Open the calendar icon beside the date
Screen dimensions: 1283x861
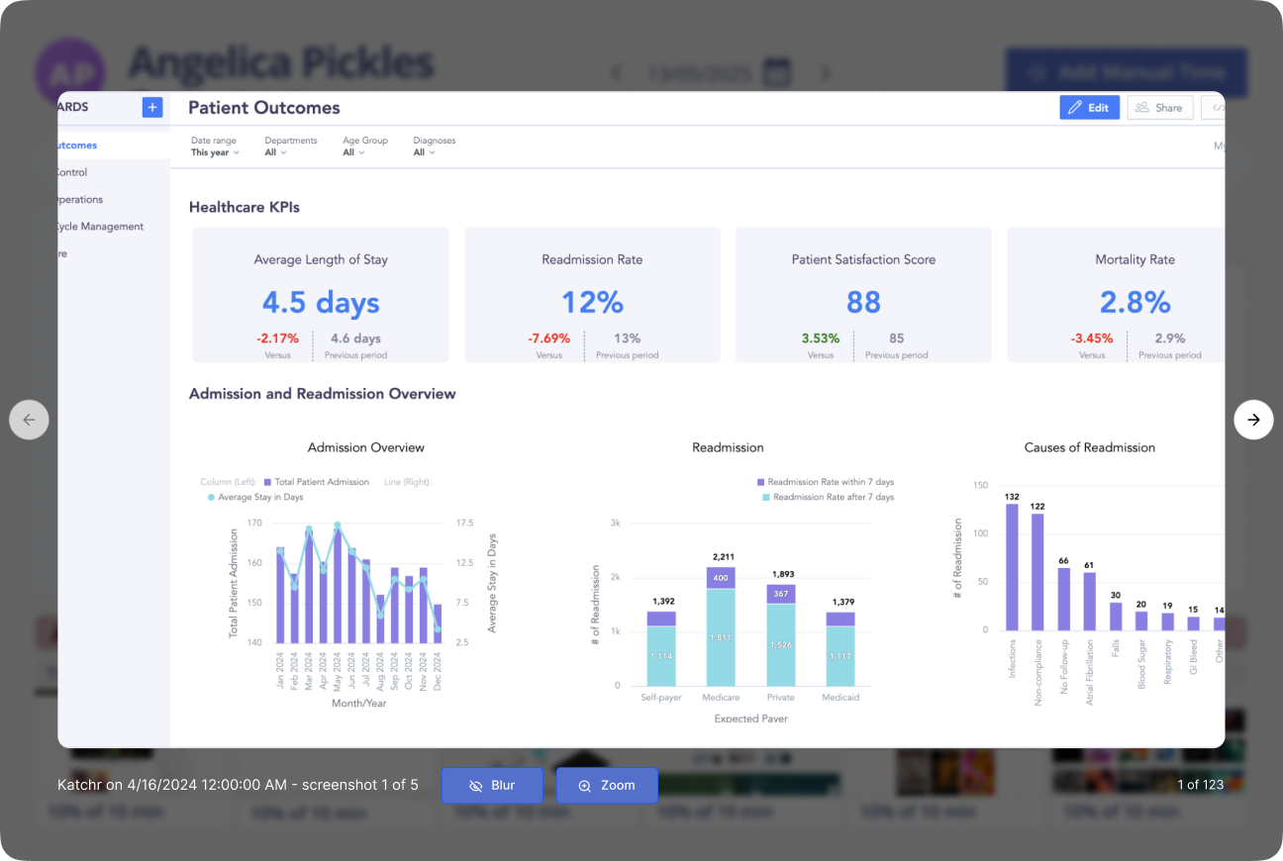pyautogui.click(x=777, y=72)
